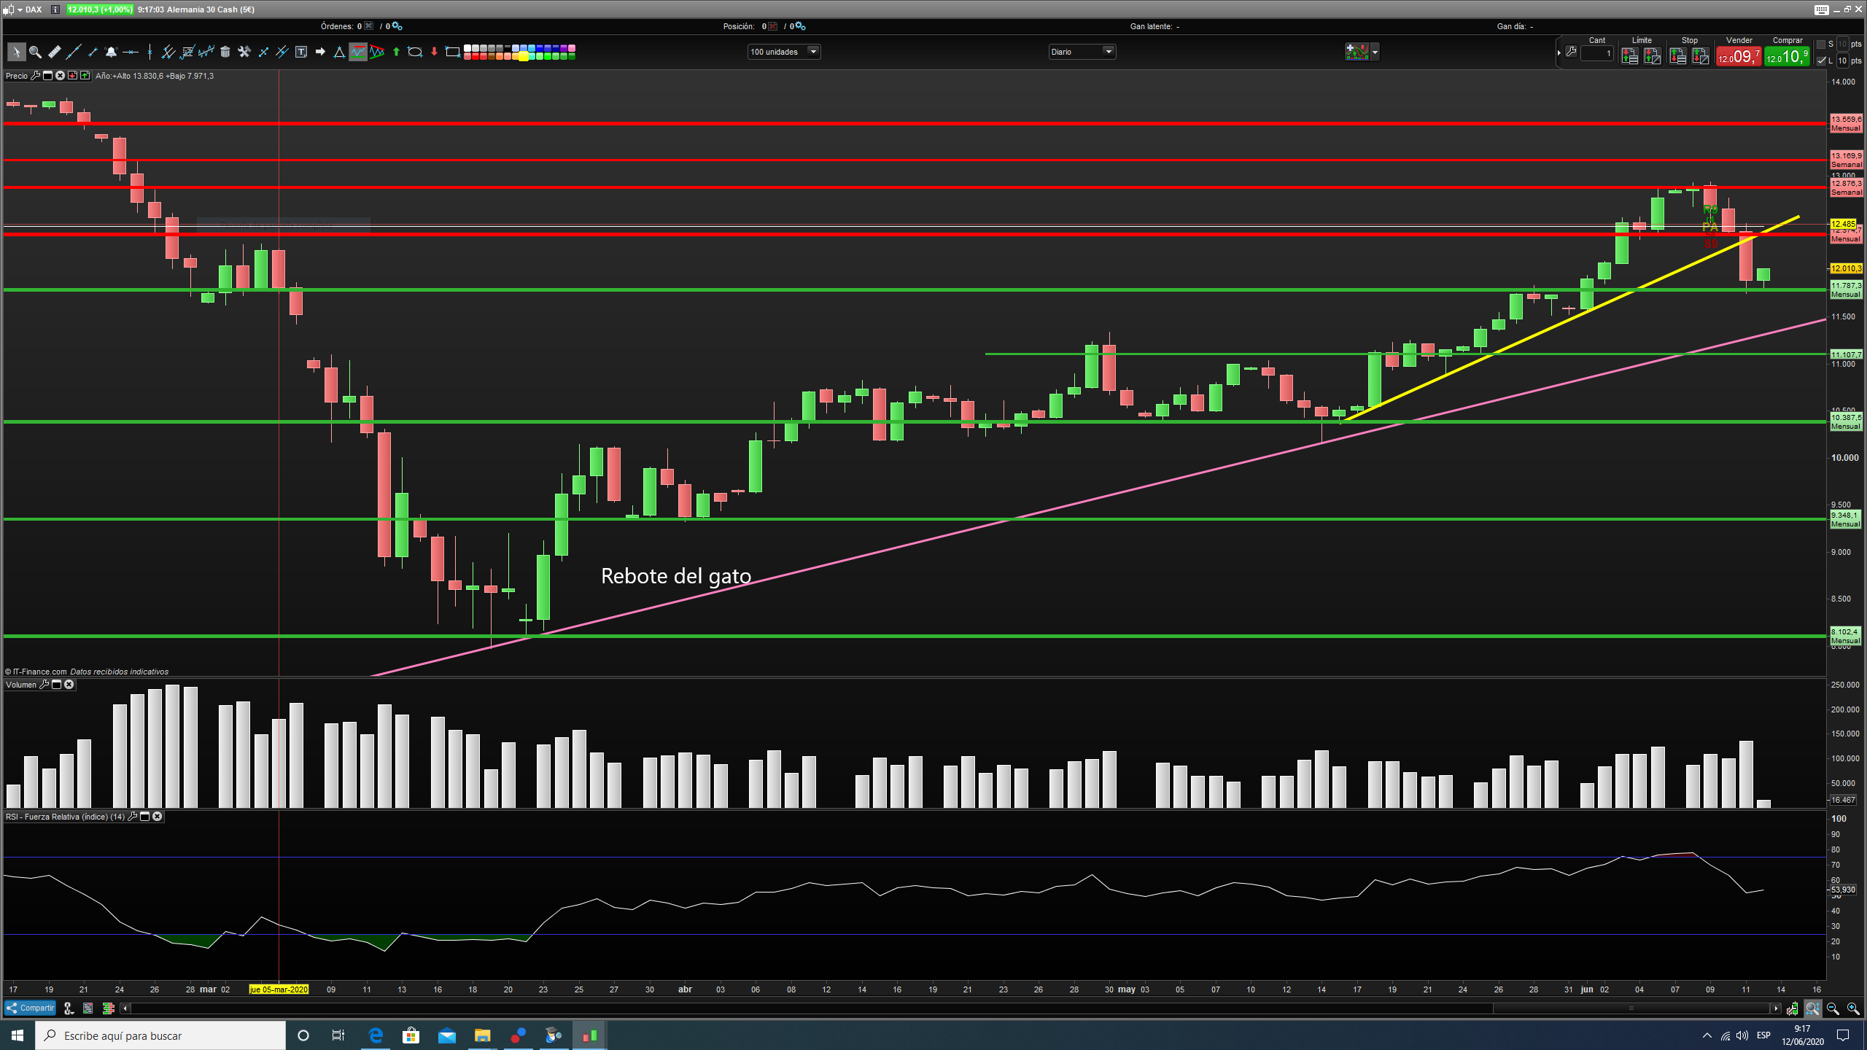Image resolution: width=1867 pixels, height=1050 pixels.
Task: Close the Volumen indicator panel
Action: click(69, 685)
